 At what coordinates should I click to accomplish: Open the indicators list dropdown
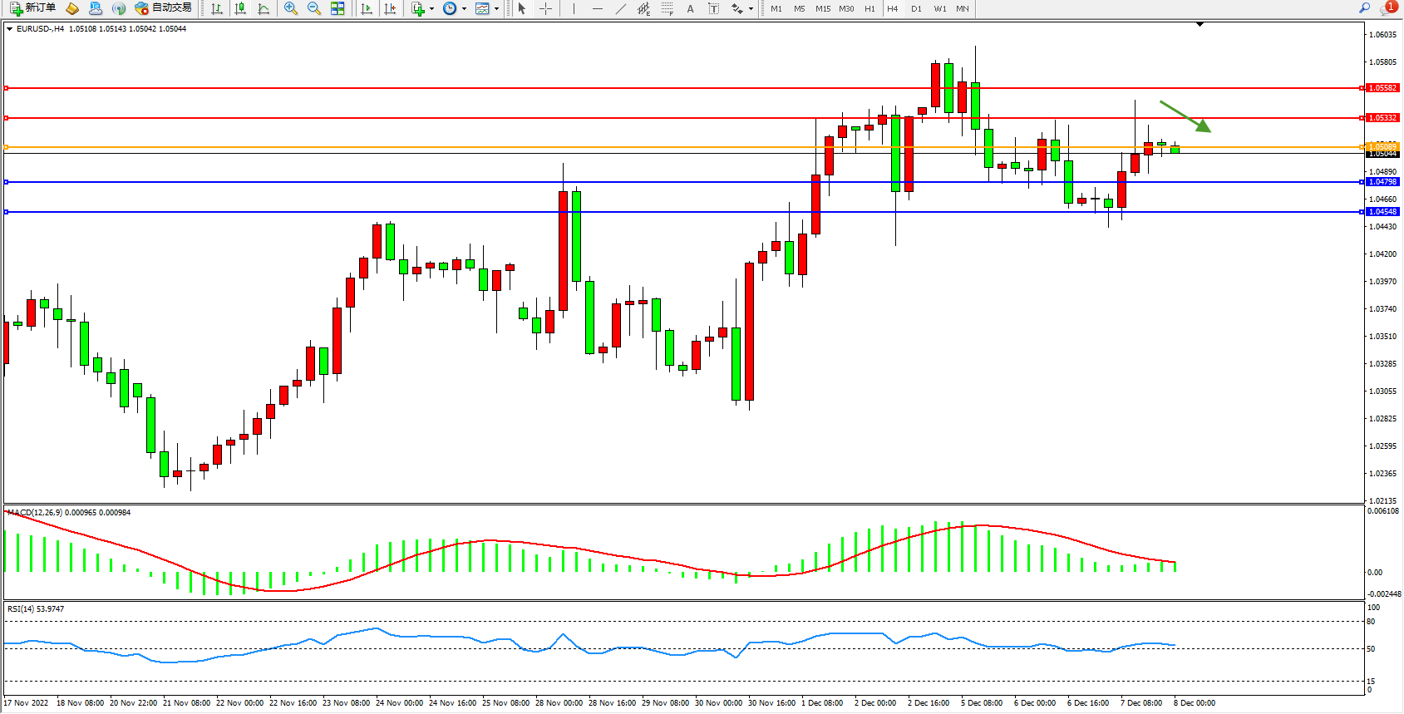click(x=423, y=8)
